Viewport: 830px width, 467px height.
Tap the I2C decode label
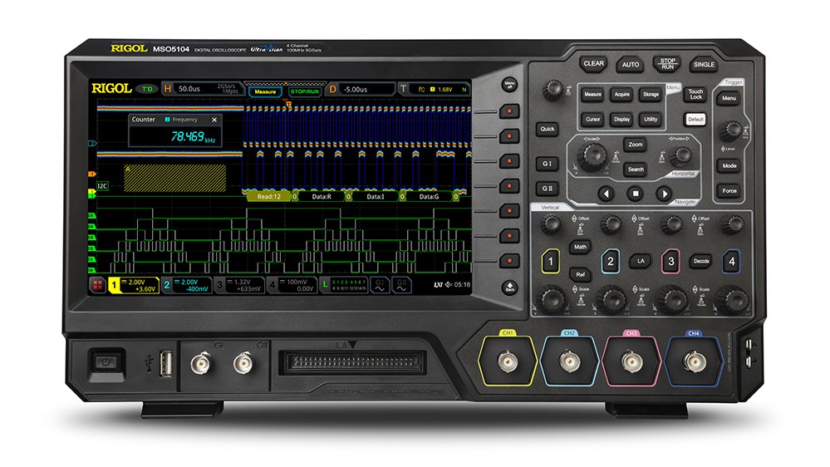pyautogui.click(x=103, y=186)
